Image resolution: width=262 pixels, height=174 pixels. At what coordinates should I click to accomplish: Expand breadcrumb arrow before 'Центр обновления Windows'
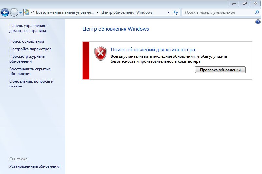coord(98,12)
